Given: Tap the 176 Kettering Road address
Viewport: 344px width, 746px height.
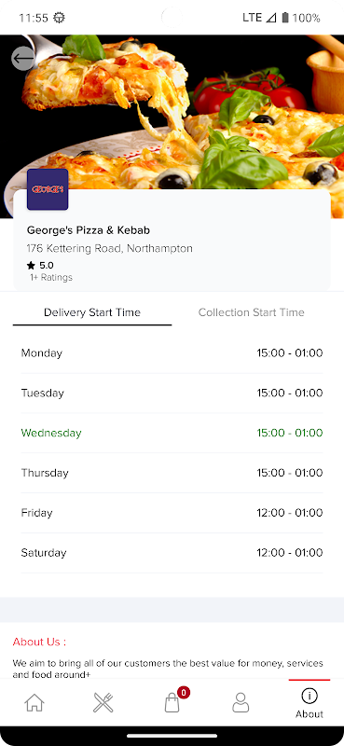Looking at the screenshot, I should pyautogui.click(x=109, y=248).
